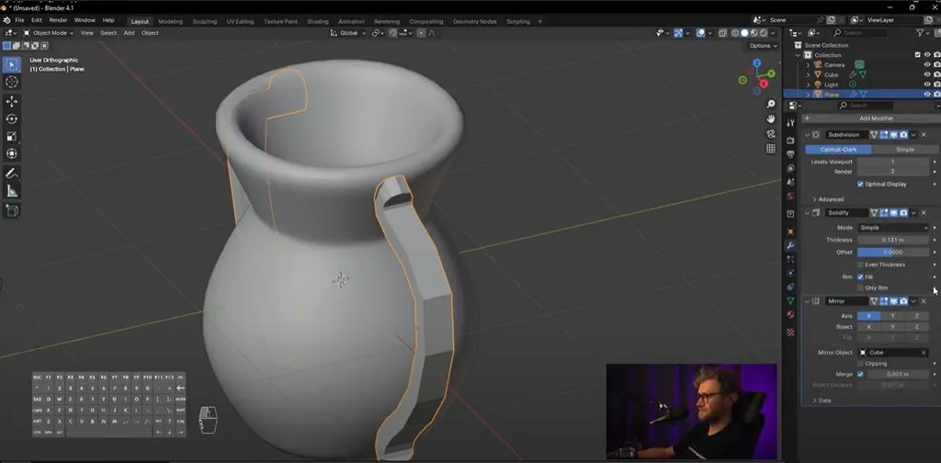Switch to the Modeling workspace tab
Image resolution: width=941 pixels, height=463 pixels.
170,22
